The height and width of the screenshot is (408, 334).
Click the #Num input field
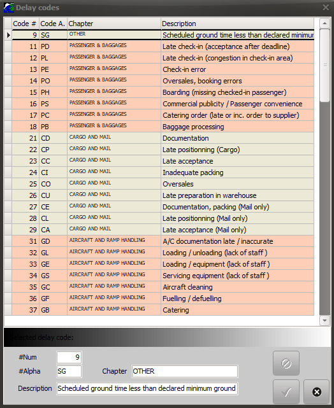click(x=69, y=357)
